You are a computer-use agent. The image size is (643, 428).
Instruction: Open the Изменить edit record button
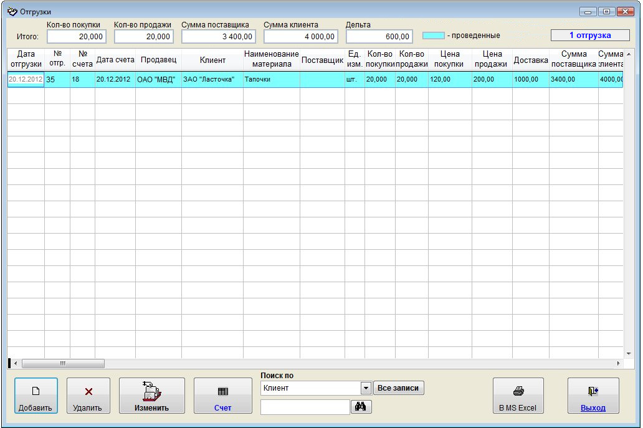[x=151, y=396]
